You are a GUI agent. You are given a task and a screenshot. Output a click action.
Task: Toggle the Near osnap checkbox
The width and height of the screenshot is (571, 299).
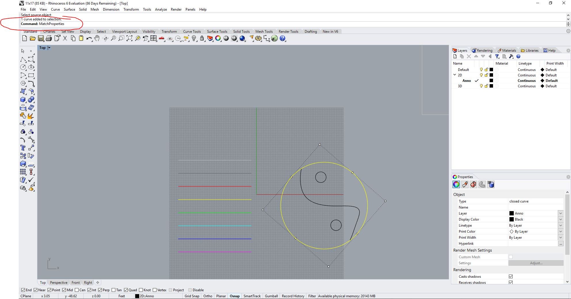pos(36,290)
